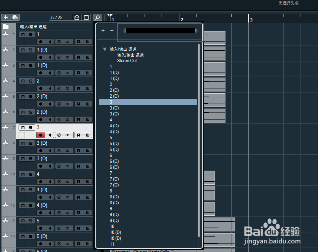Toggle write automation on track 1
The height and width of the screenshot is (252, 318).
click(x=88, y=42)
